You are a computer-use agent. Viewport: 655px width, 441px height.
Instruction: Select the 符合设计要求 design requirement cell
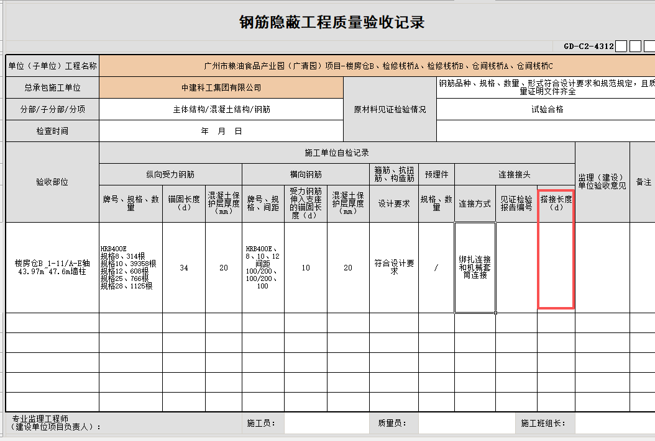tap(393, 267)
